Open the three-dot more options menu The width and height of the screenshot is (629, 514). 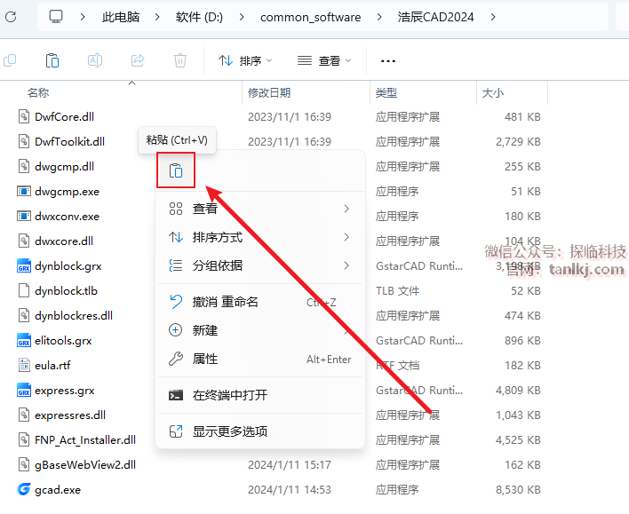tap(388, 61)
